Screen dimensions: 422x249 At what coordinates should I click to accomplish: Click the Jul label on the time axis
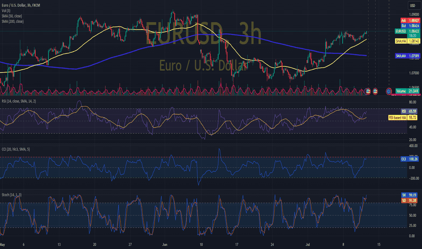(307, 244)
